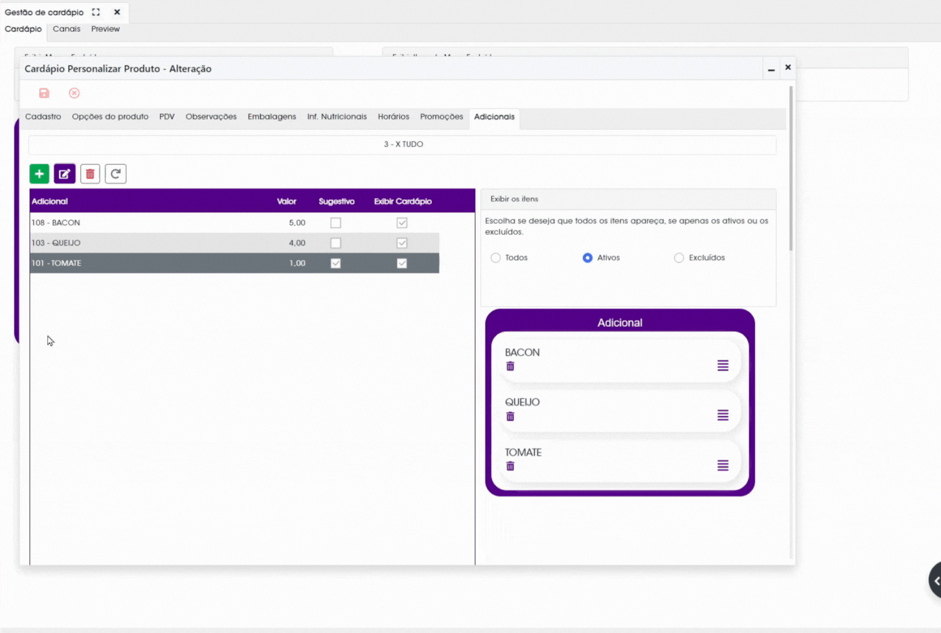Open the Preview top tab

point(105,29)
